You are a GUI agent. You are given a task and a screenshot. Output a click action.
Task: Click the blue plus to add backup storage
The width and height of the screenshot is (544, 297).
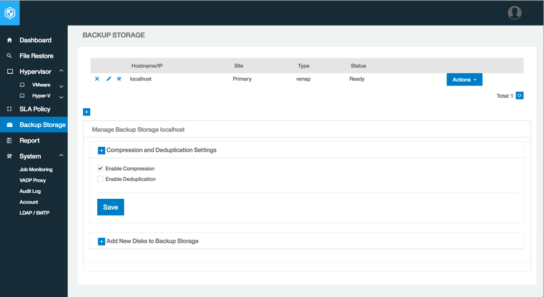click(87, 112)
